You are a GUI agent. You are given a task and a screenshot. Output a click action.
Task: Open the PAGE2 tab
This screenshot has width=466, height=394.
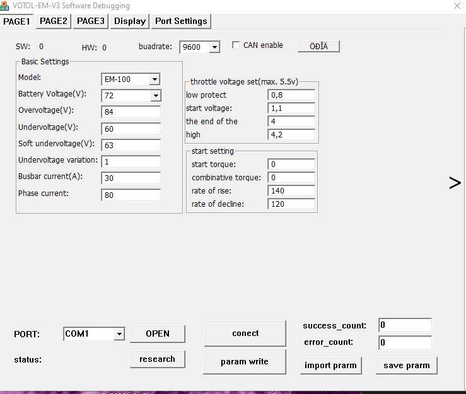(54, 21)
